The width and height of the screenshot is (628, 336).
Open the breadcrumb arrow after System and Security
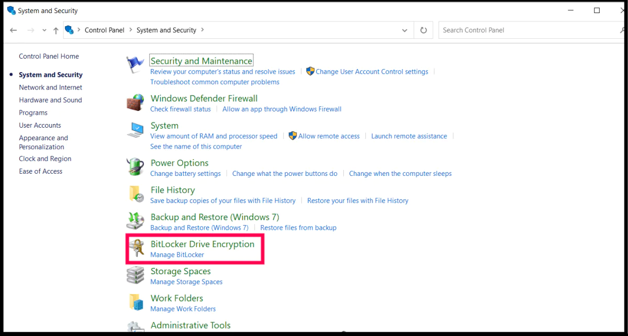click(201, 30)
